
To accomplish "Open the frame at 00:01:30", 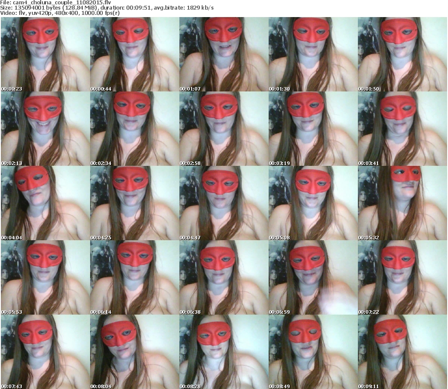I will pos(313,54).
